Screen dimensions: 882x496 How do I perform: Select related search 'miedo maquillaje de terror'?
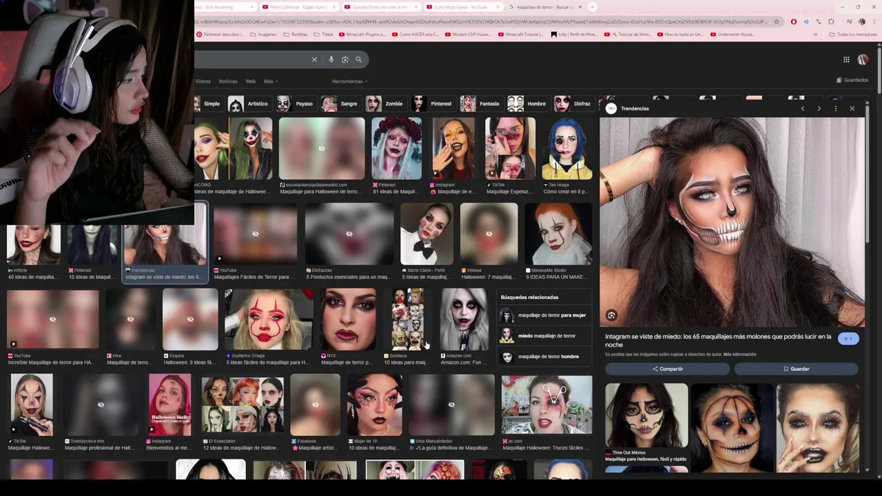click(544, 336)
